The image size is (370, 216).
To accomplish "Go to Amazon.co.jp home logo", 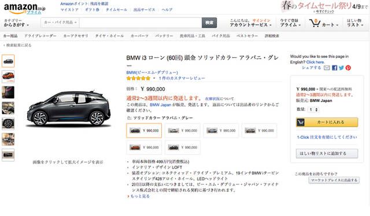I will 24,9.
